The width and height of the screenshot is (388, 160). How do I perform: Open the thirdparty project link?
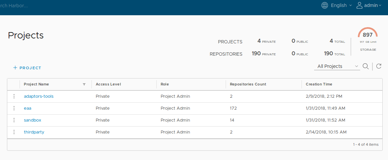click(34, 132)
